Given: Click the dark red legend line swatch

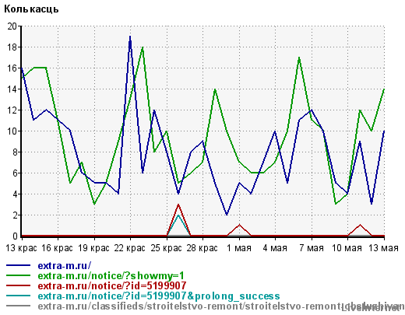Looking at the screenshot, I should pos(19,285).
